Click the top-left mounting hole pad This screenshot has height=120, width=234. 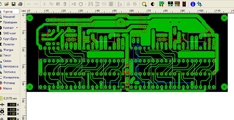click(x=30, y=18)
